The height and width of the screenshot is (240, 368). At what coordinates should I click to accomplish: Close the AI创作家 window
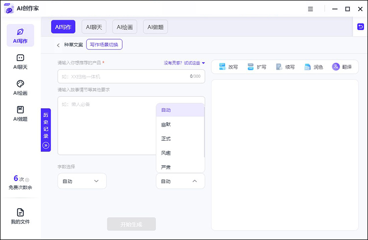click(x=360, y=9)
